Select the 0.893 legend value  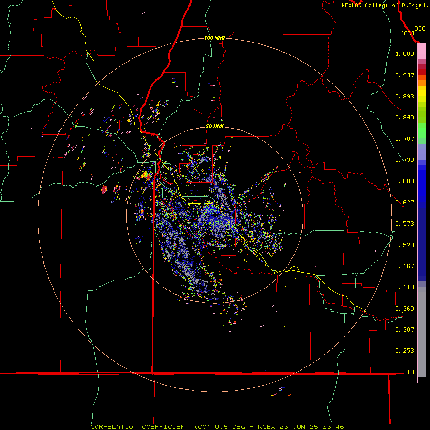(405, 96)
